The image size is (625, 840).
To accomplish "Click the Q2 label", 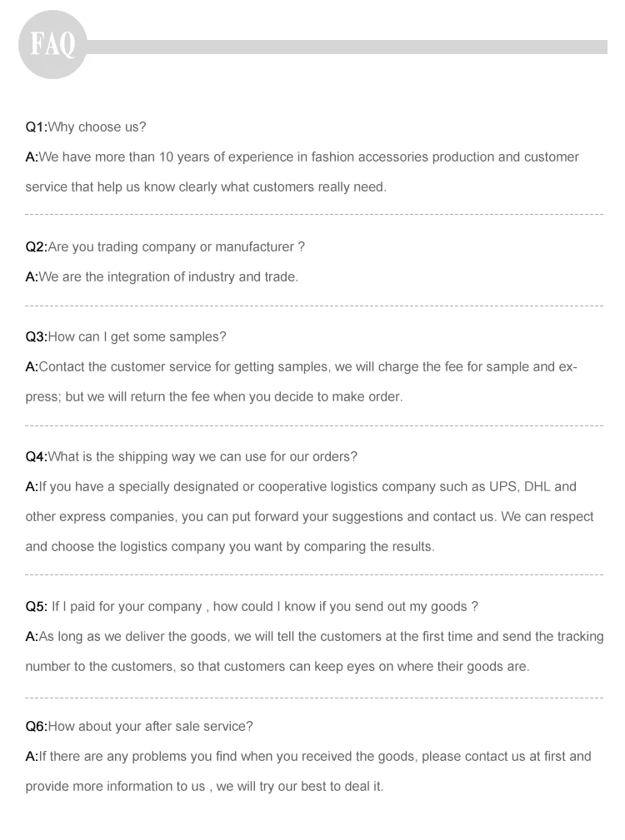I will [x=36, y=247].
